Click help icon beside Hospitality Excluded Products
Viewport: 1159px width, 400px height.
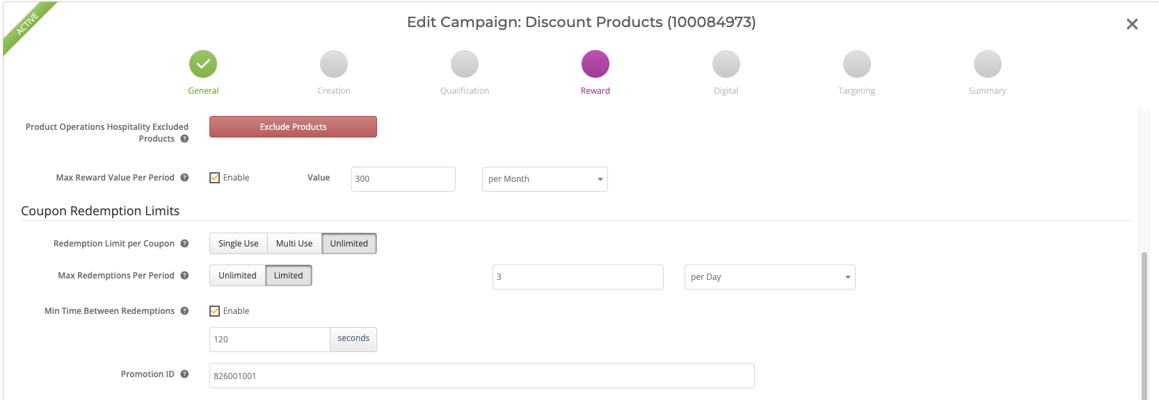184,139
